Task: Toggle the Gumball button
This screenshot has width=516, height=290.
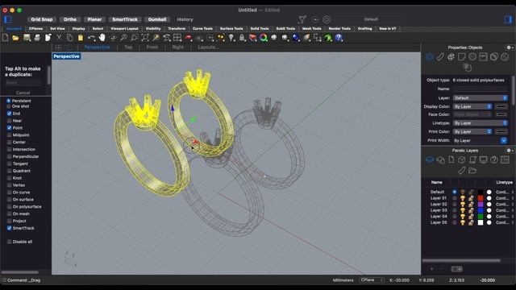Action: 157,19
